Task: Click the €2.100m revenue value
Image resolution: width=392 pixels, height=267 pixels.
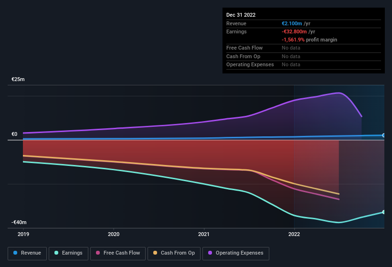Action: [292, 23]
